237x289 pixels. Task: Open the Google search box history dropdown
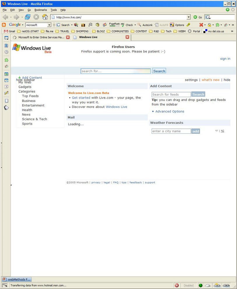[49, 25]
